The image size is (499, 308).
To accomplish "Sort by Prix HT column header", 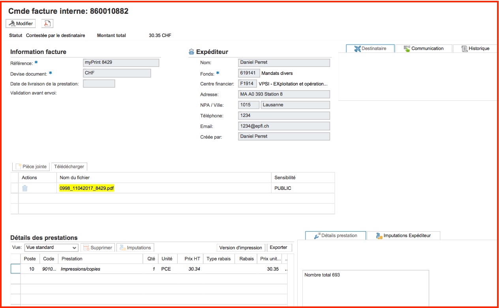I will pyautogui.click(x=192, y=259).
